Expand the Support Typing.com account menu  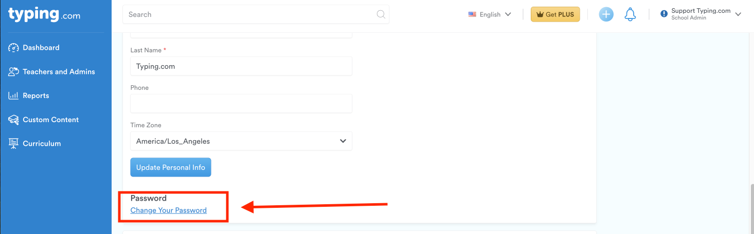tap(701, 14)
